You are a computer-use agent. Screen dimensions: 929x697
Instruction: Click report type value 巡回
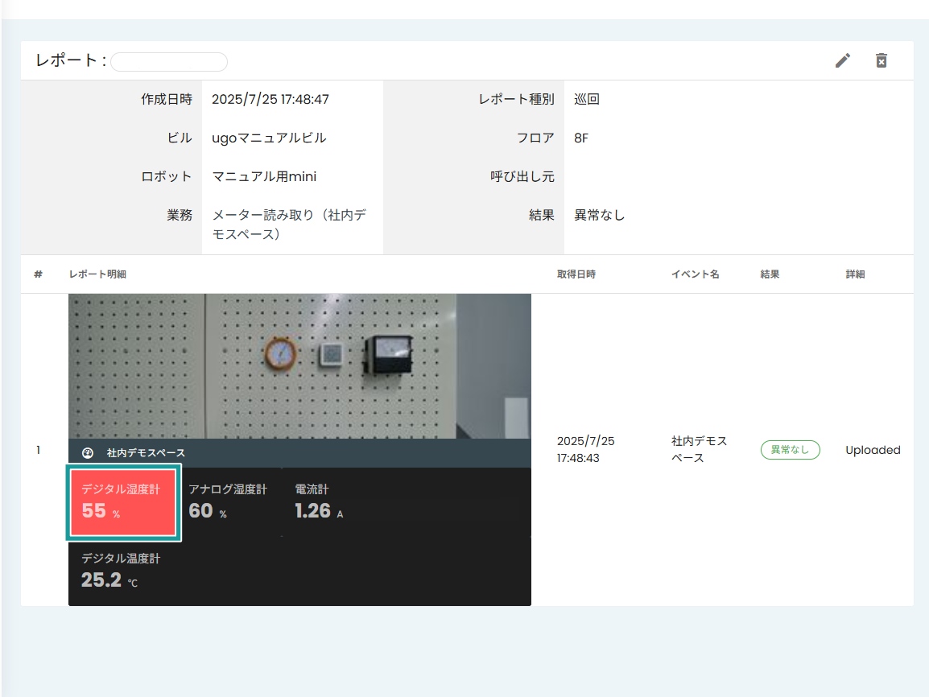click(587, 100)
